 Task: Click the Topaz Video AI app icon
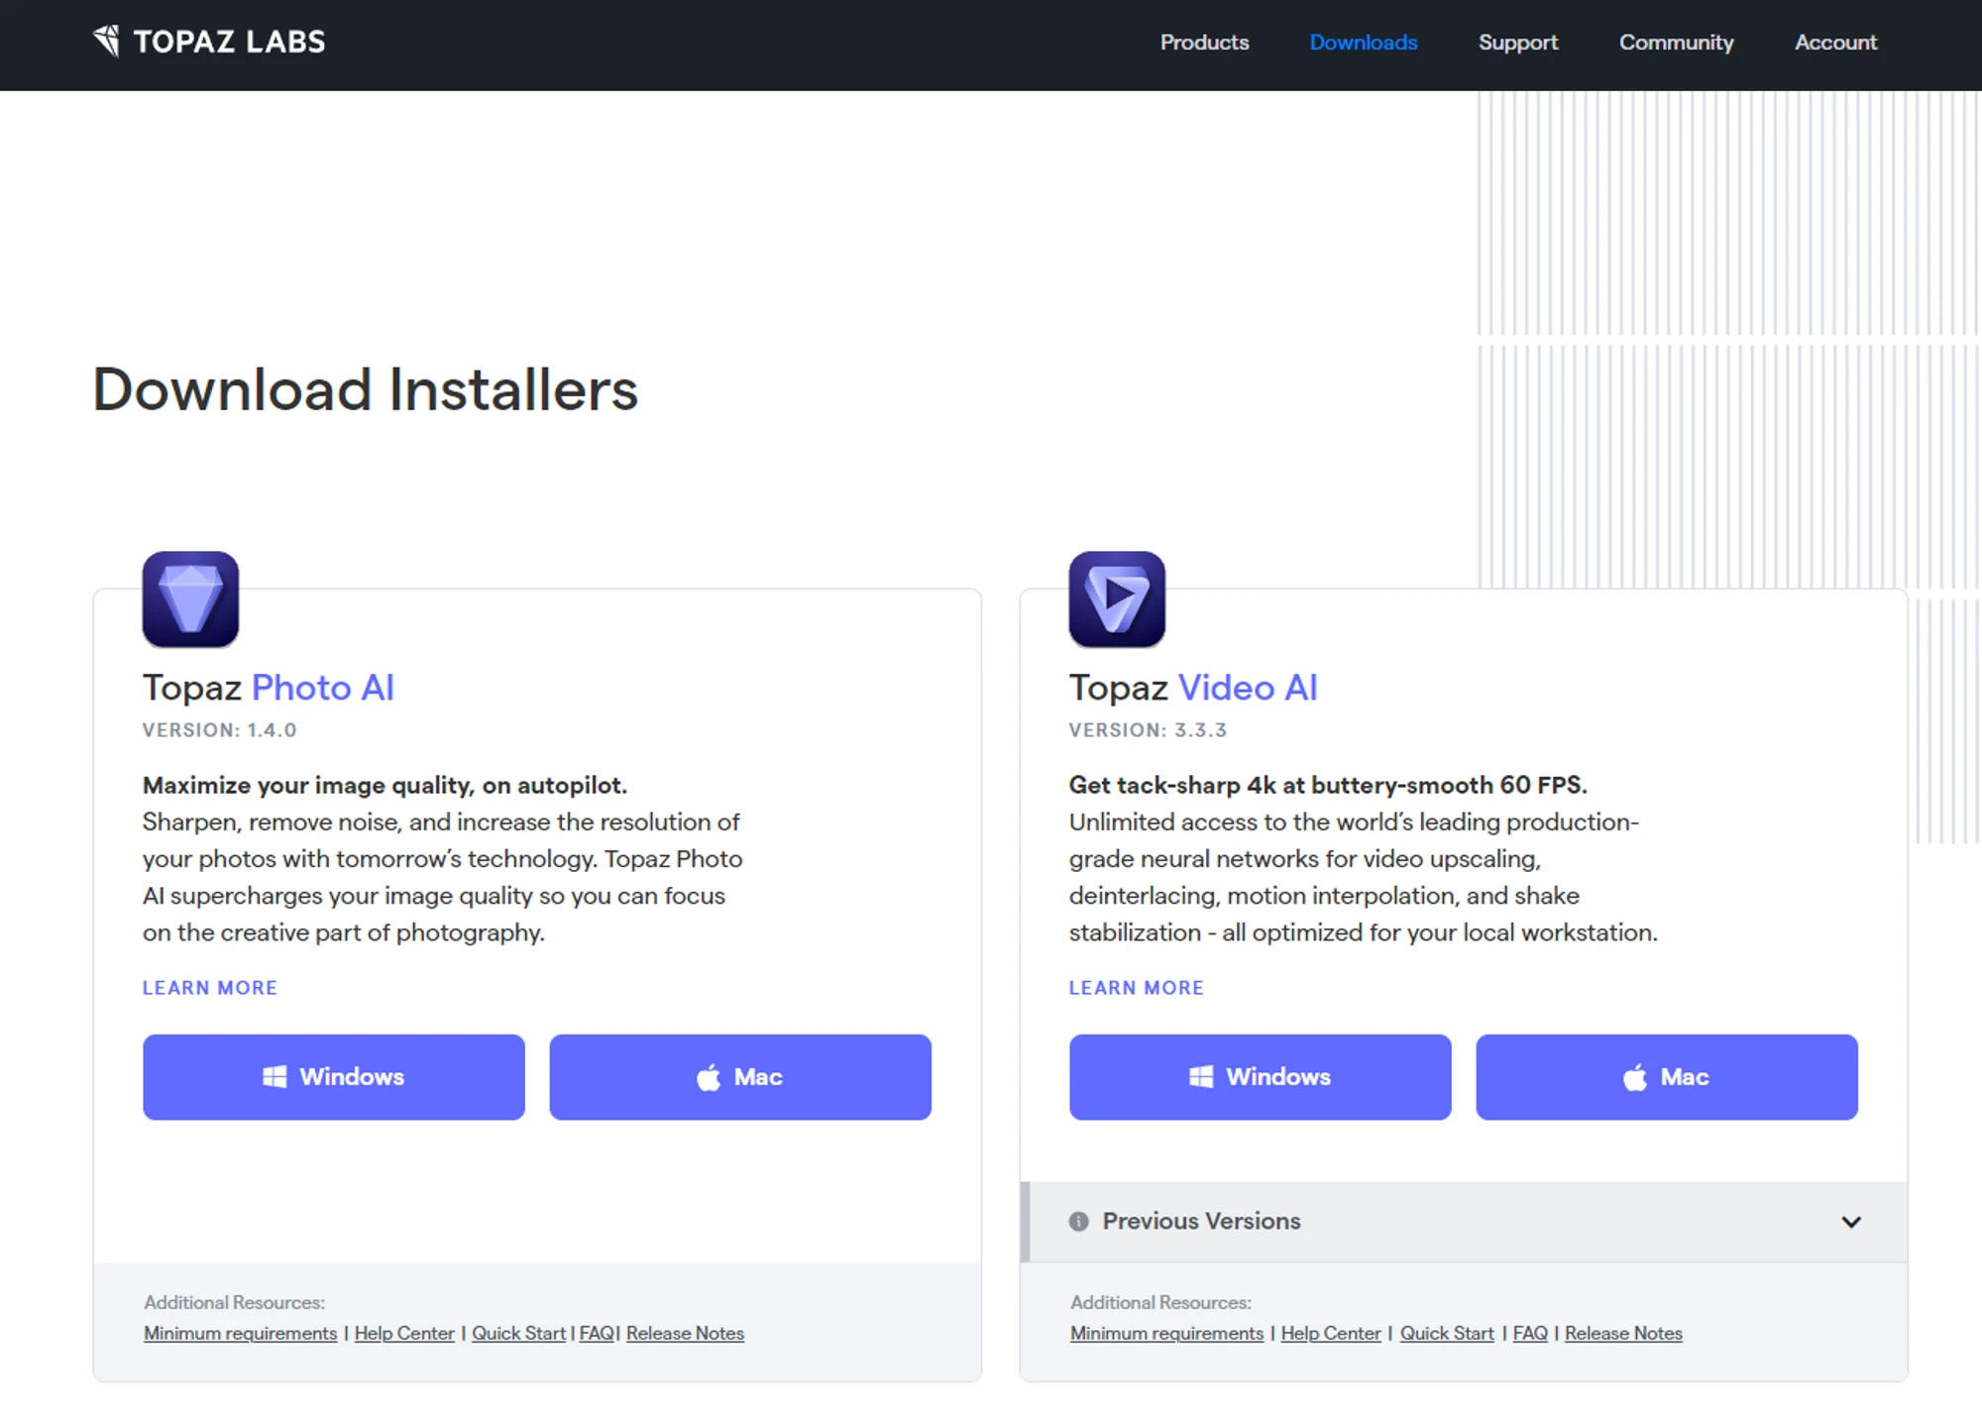(1117, 600)
